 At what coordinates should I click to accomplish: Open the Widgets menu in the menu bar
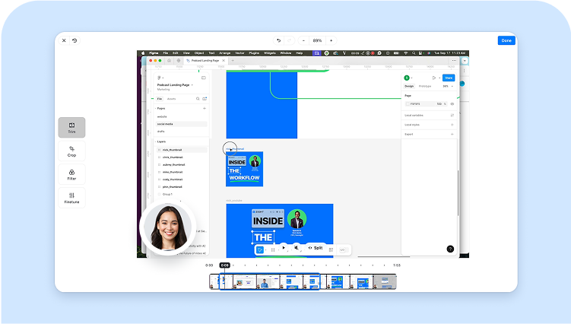pos(269,53)
